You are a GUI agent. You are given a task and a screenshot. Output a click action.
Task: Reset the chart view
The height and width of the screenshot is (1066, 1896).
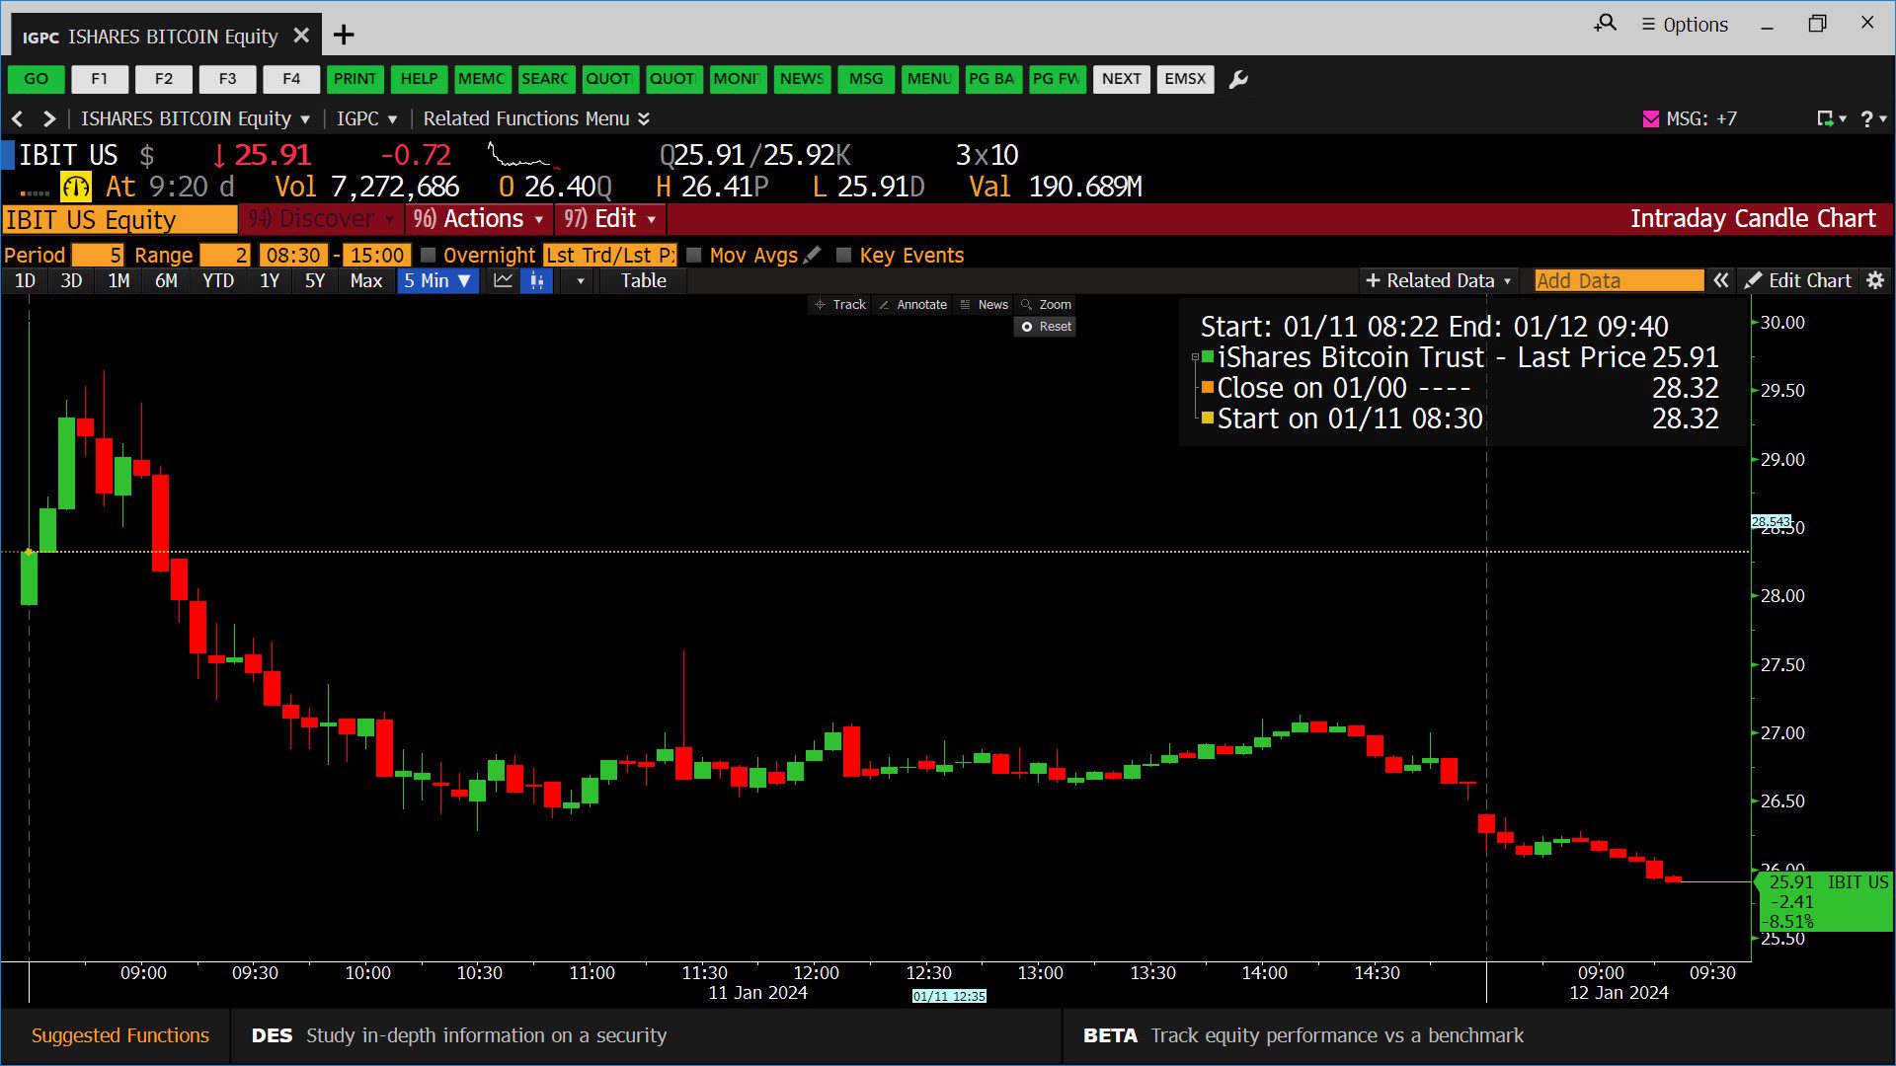point(1046,327)
